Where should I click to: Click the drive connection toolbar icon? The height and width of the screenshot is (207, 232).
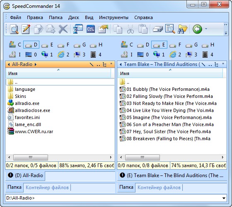pos(158,29)
